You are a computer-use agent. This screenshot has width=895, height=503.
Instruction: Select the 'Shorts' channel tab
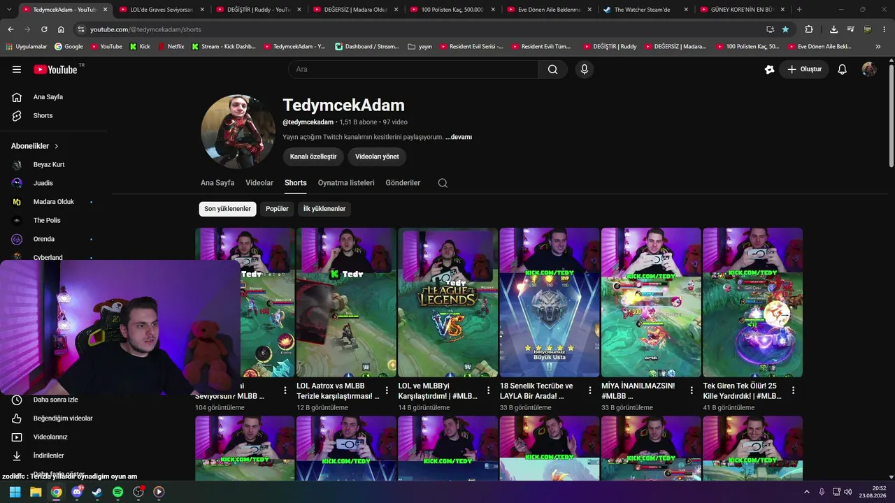click(296, 183)
